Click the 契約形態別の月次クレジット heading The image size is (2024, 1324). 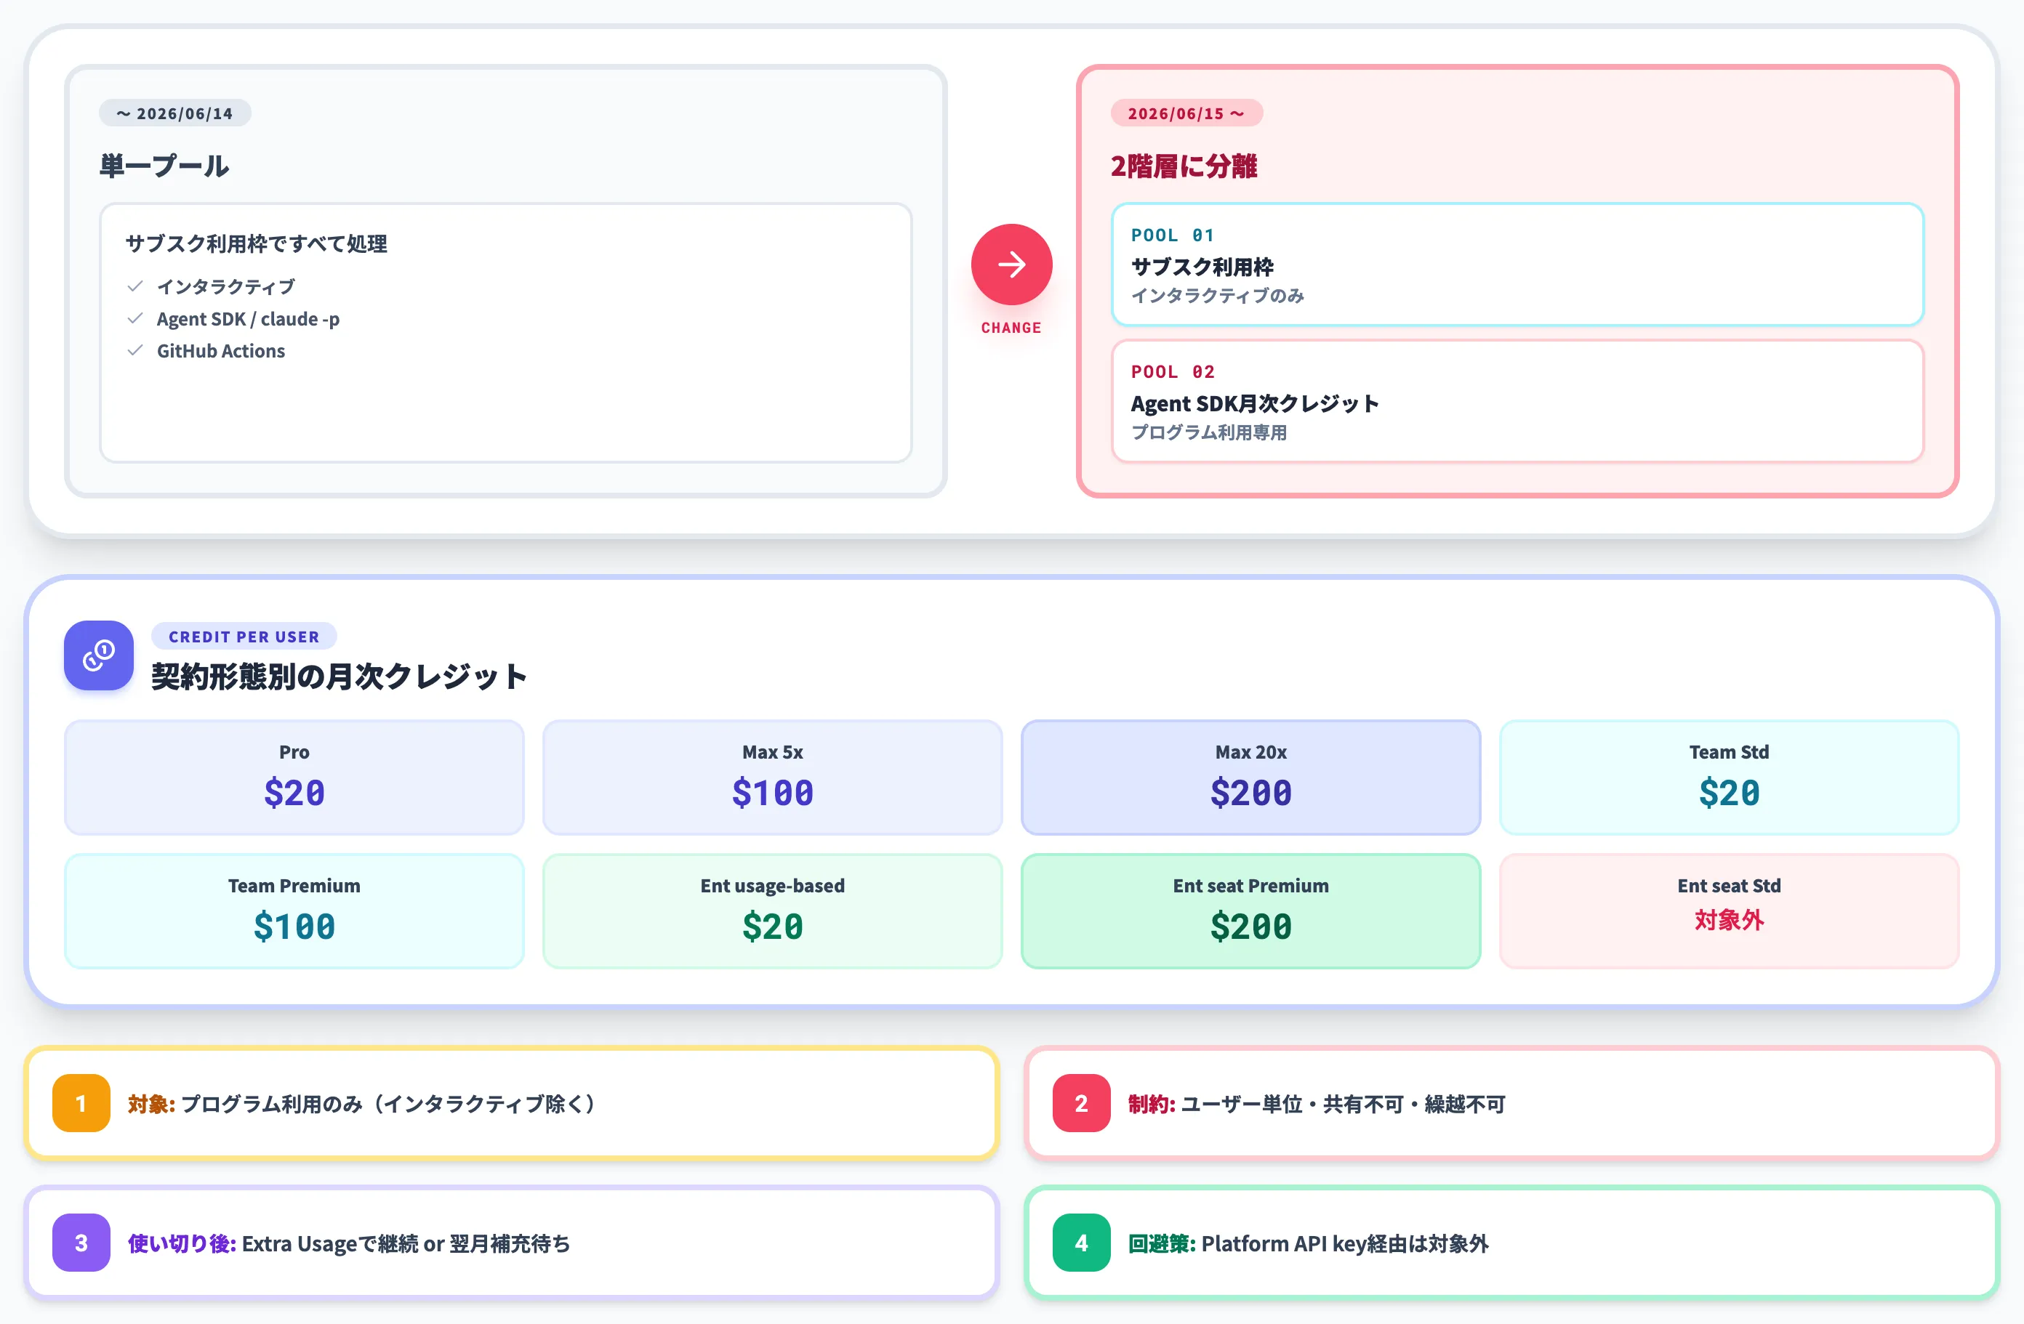(x=340, y=677)
